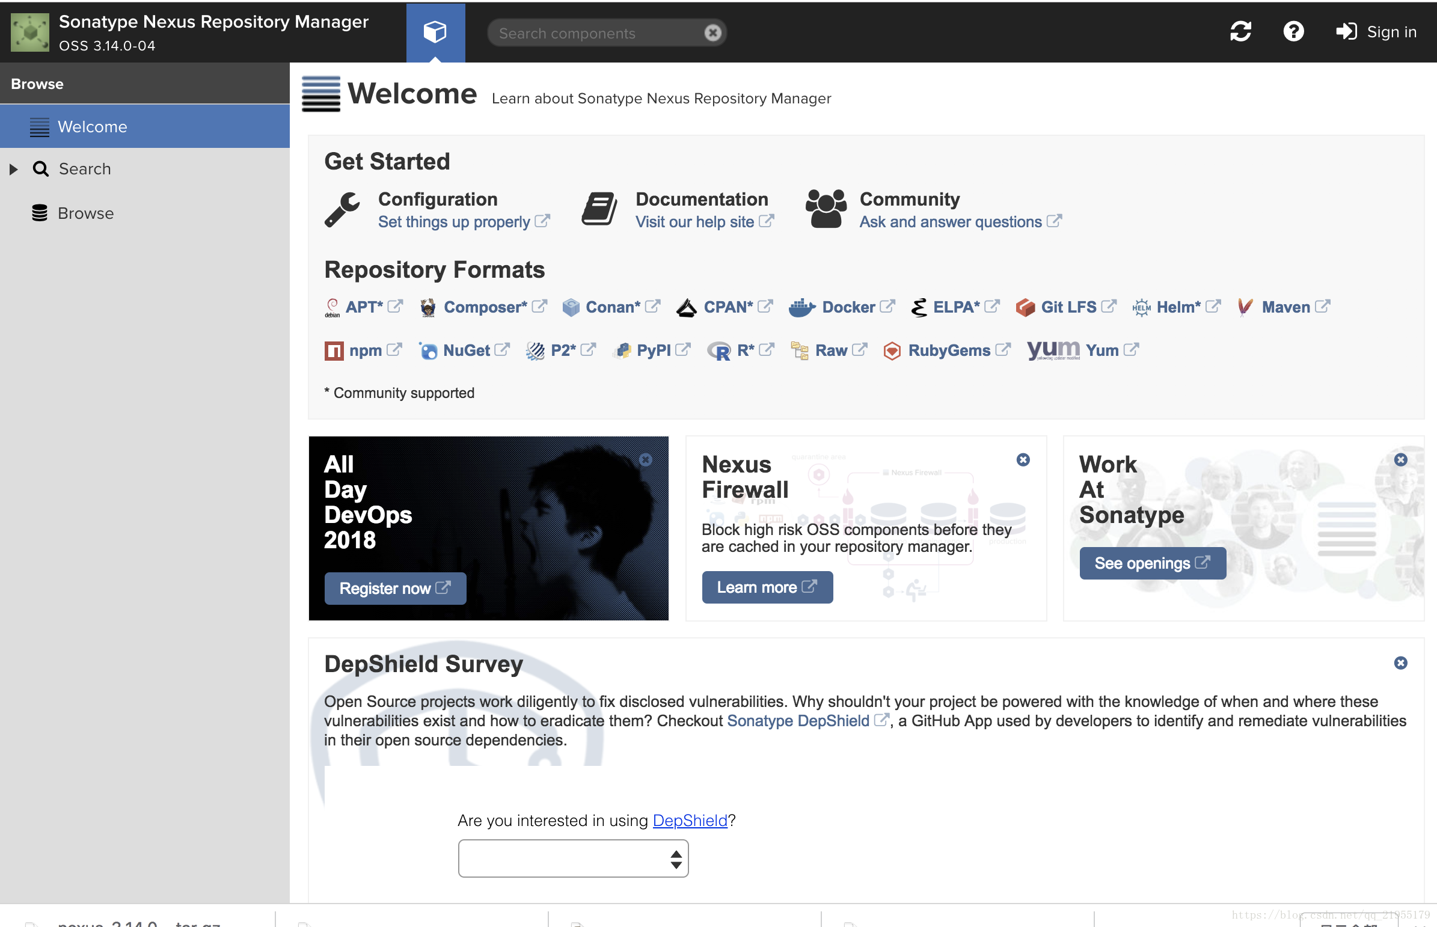The image size is (1437, 927).
Task: Open the Yum format text link
Action: point(1102,350)
